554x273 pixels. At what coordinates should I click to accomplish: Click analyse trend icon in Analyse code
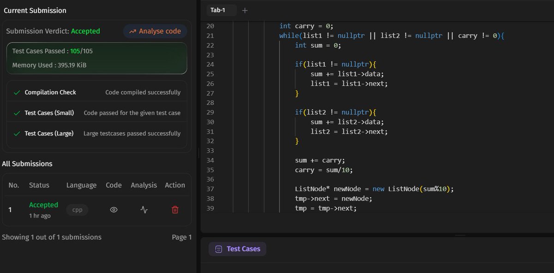(132, 31)
